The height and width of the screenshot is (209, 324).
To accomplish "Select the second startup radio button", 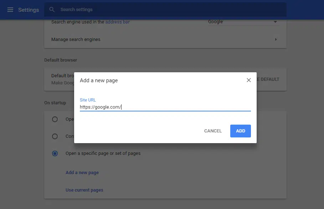I will pos(55,136).
